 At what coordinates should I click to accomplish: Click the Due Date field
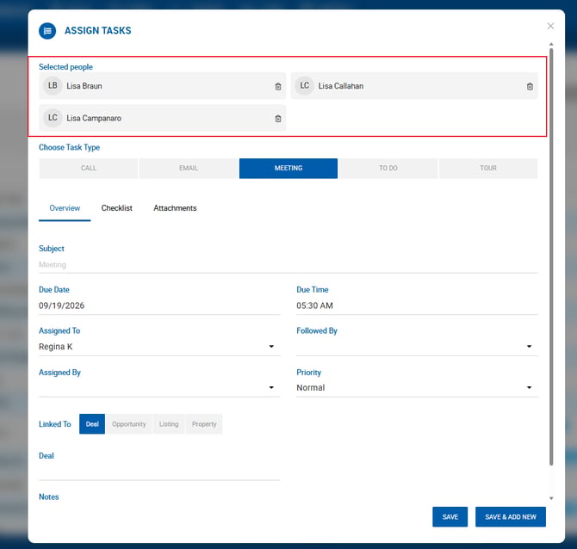tap(159, 306)
